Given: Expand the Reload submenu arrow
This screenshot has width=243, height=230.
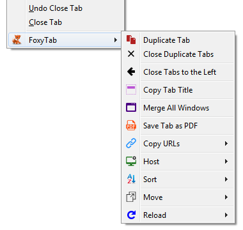Looking at the screenshot, I should click(226, 215).
